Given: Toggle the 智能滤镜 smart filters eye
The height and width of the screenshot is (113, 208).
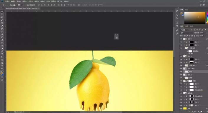Looking at the screenshot, I should coord(187,51).
